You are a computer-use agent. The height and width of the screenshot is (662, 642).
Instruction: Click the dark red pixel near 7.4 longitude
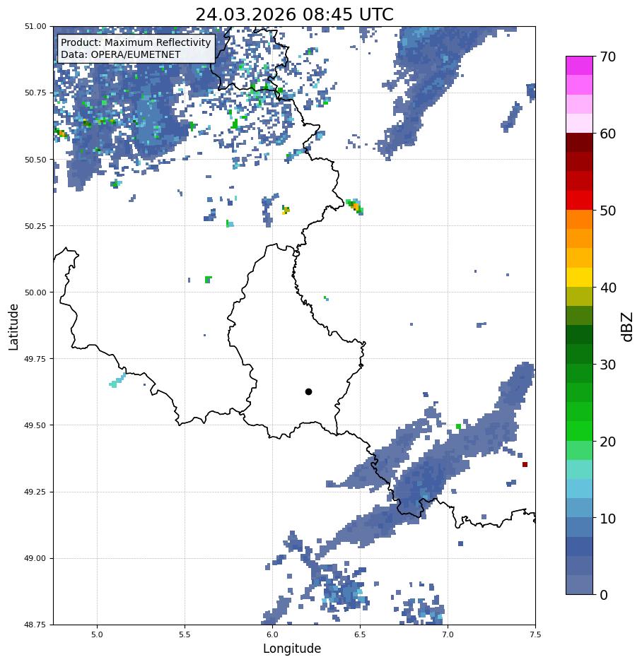pos(525,464)
